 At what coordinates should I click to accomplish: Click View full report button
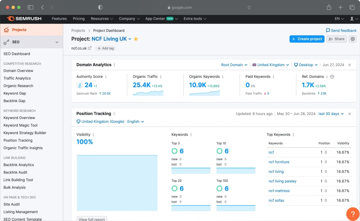click(x=92, y=219)
